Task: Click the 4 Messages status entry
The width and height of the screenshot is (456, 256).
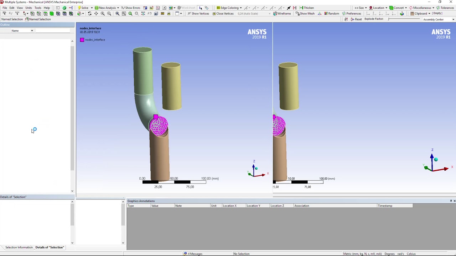Action: [x=193, y=254]
